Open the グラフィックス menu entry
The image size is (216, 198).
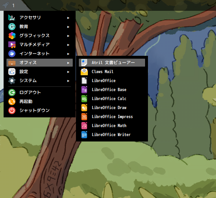coord(40,36)
